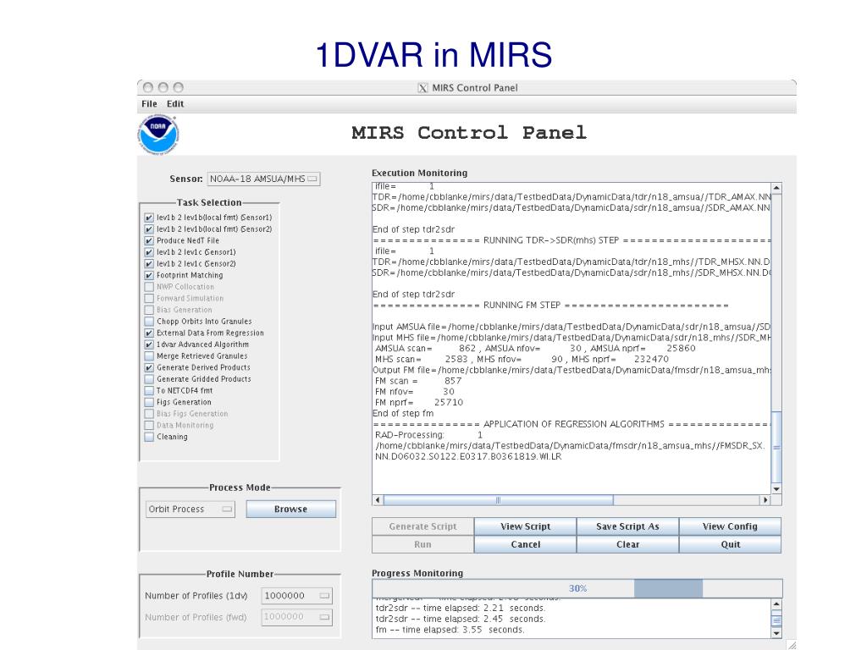Image resolution: width=867 pixels, height=650 pixels.
Task: Click 'End of step fm' log line
Action: (403, 413)
